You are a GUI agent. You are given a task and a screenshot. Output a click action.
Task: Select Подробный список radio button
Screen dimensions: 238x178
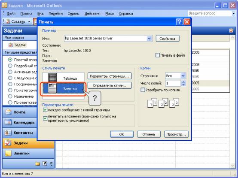[x=10, y=66]
